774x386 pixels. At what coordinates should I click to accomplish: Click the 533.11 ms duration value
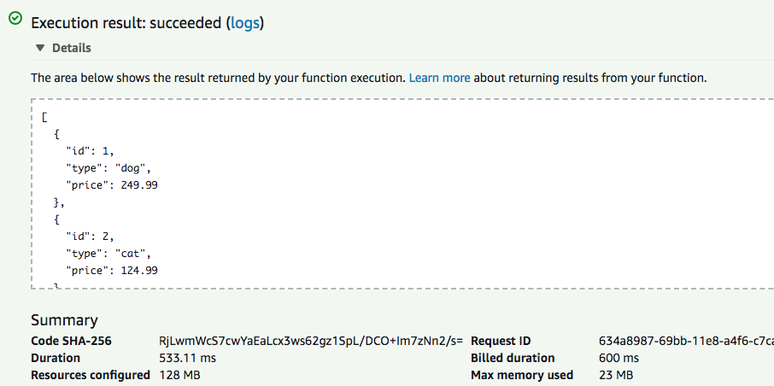tap(188, 358)
